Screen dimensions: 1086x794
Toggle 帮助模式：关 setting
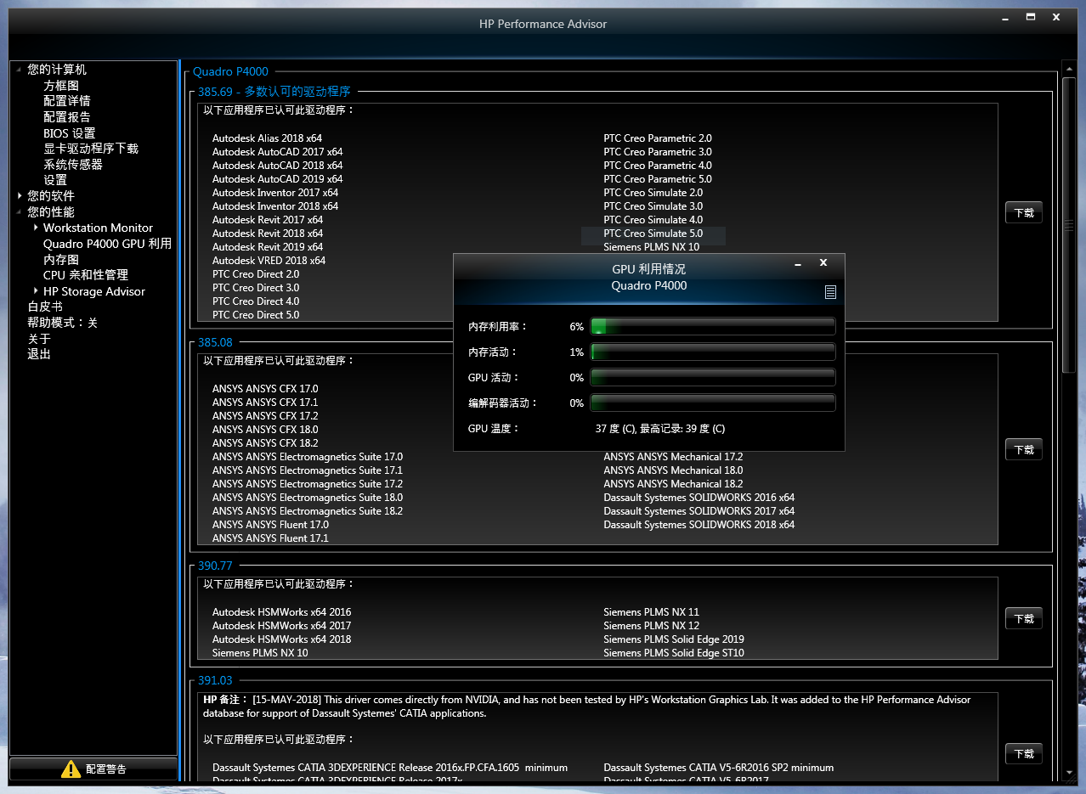tap(63, 323)
